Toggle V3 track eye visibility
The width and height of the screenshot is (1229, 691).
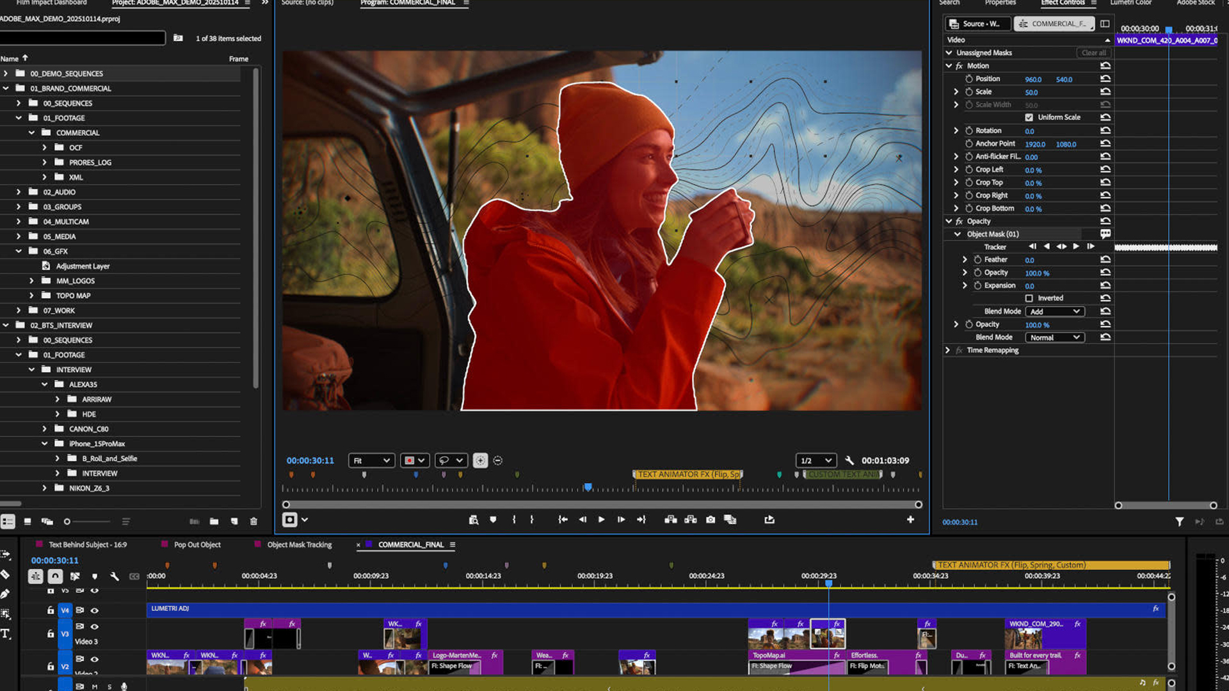click(x=95, y=626)
